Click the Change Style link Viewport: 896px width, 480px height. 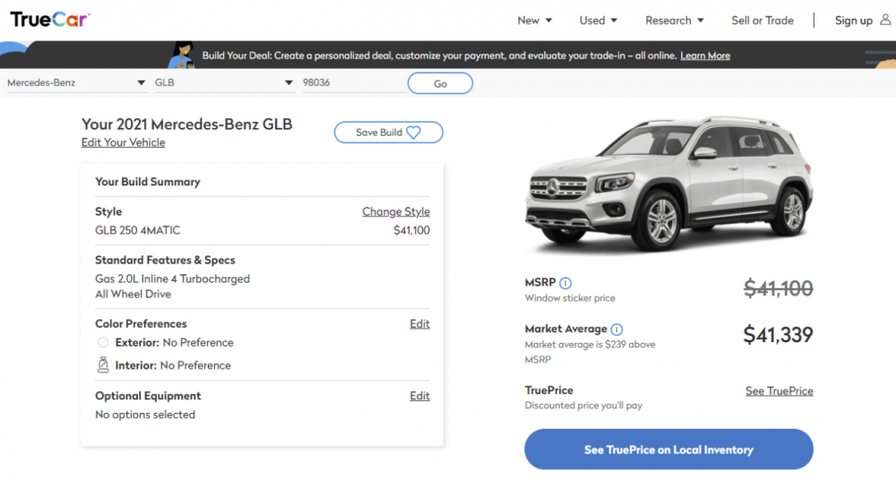395,211
